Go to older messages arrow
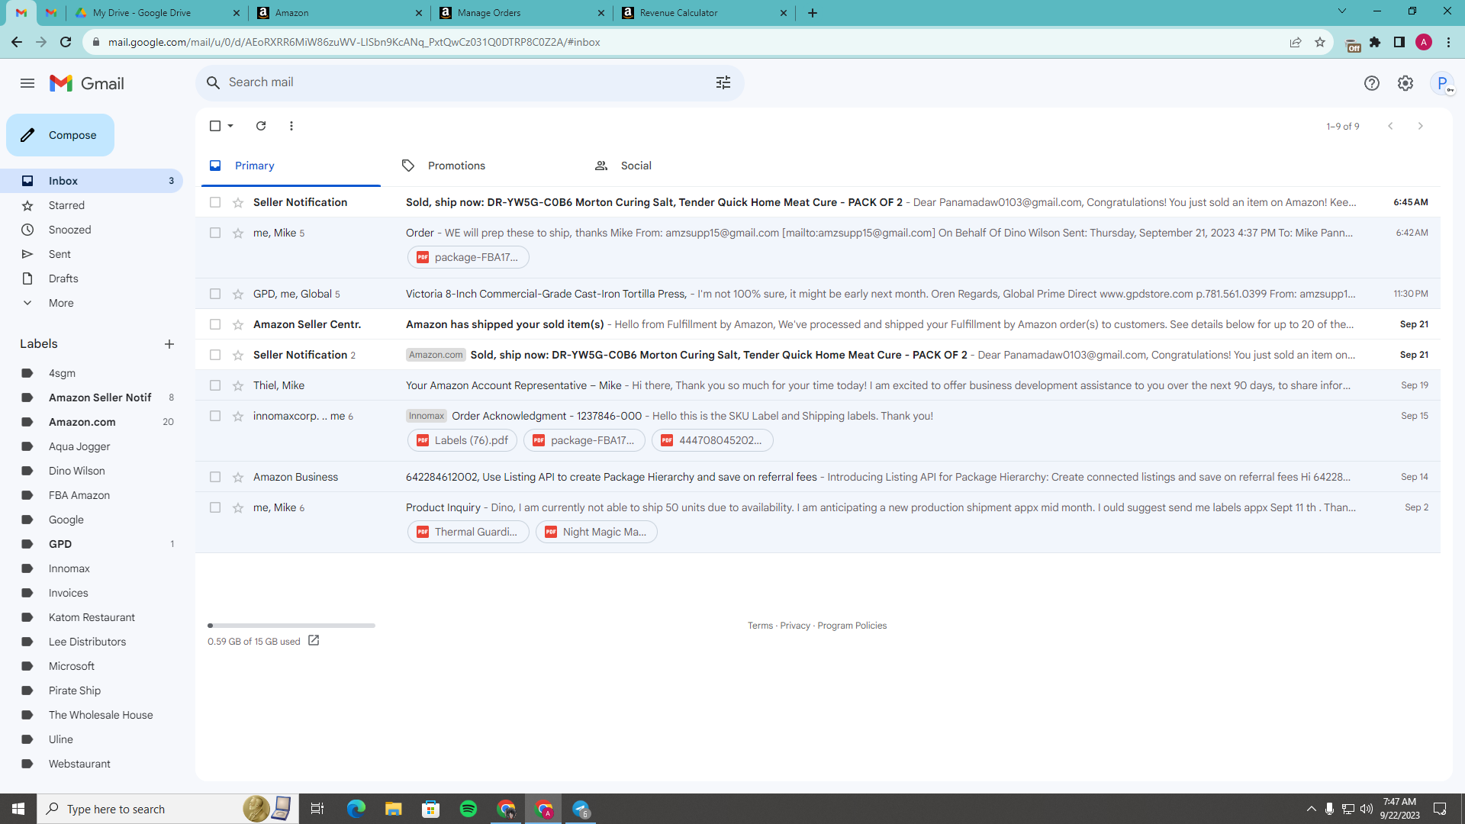 1421,126
